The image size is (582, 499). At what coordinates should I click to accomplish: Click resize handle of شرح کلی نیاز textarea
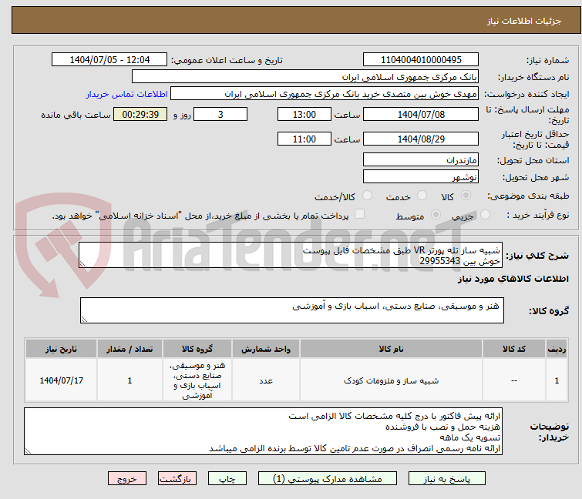pyautogui.click(x=82, y=264)
